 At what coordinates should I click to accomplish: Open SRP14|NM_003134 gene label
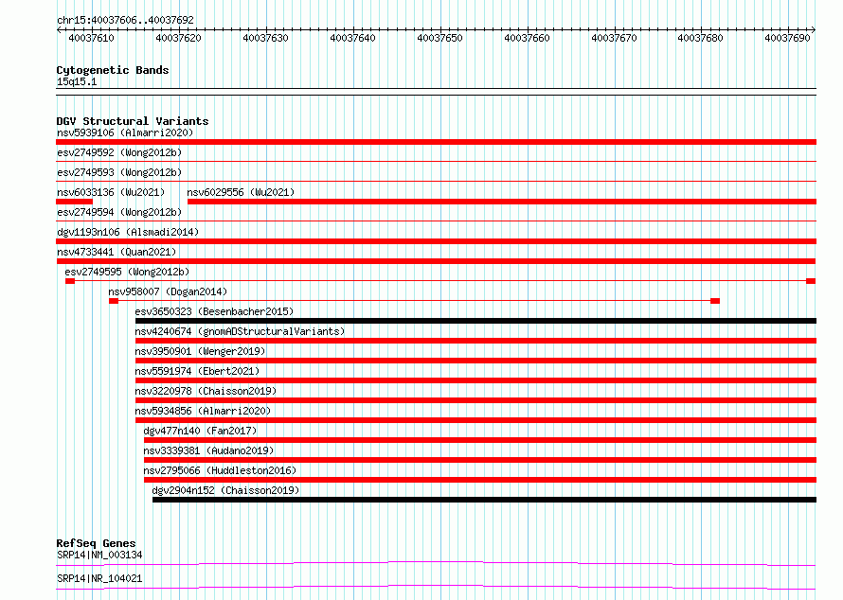tap(99, 555)
